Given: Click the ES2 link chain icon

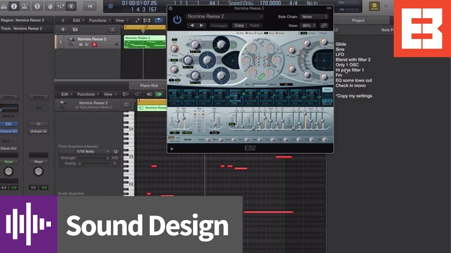Looking at the screenshot, I should pos(324,26).
